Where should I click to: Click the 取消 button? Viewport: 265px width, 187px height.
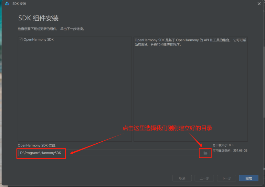click(x=182, y=178)
